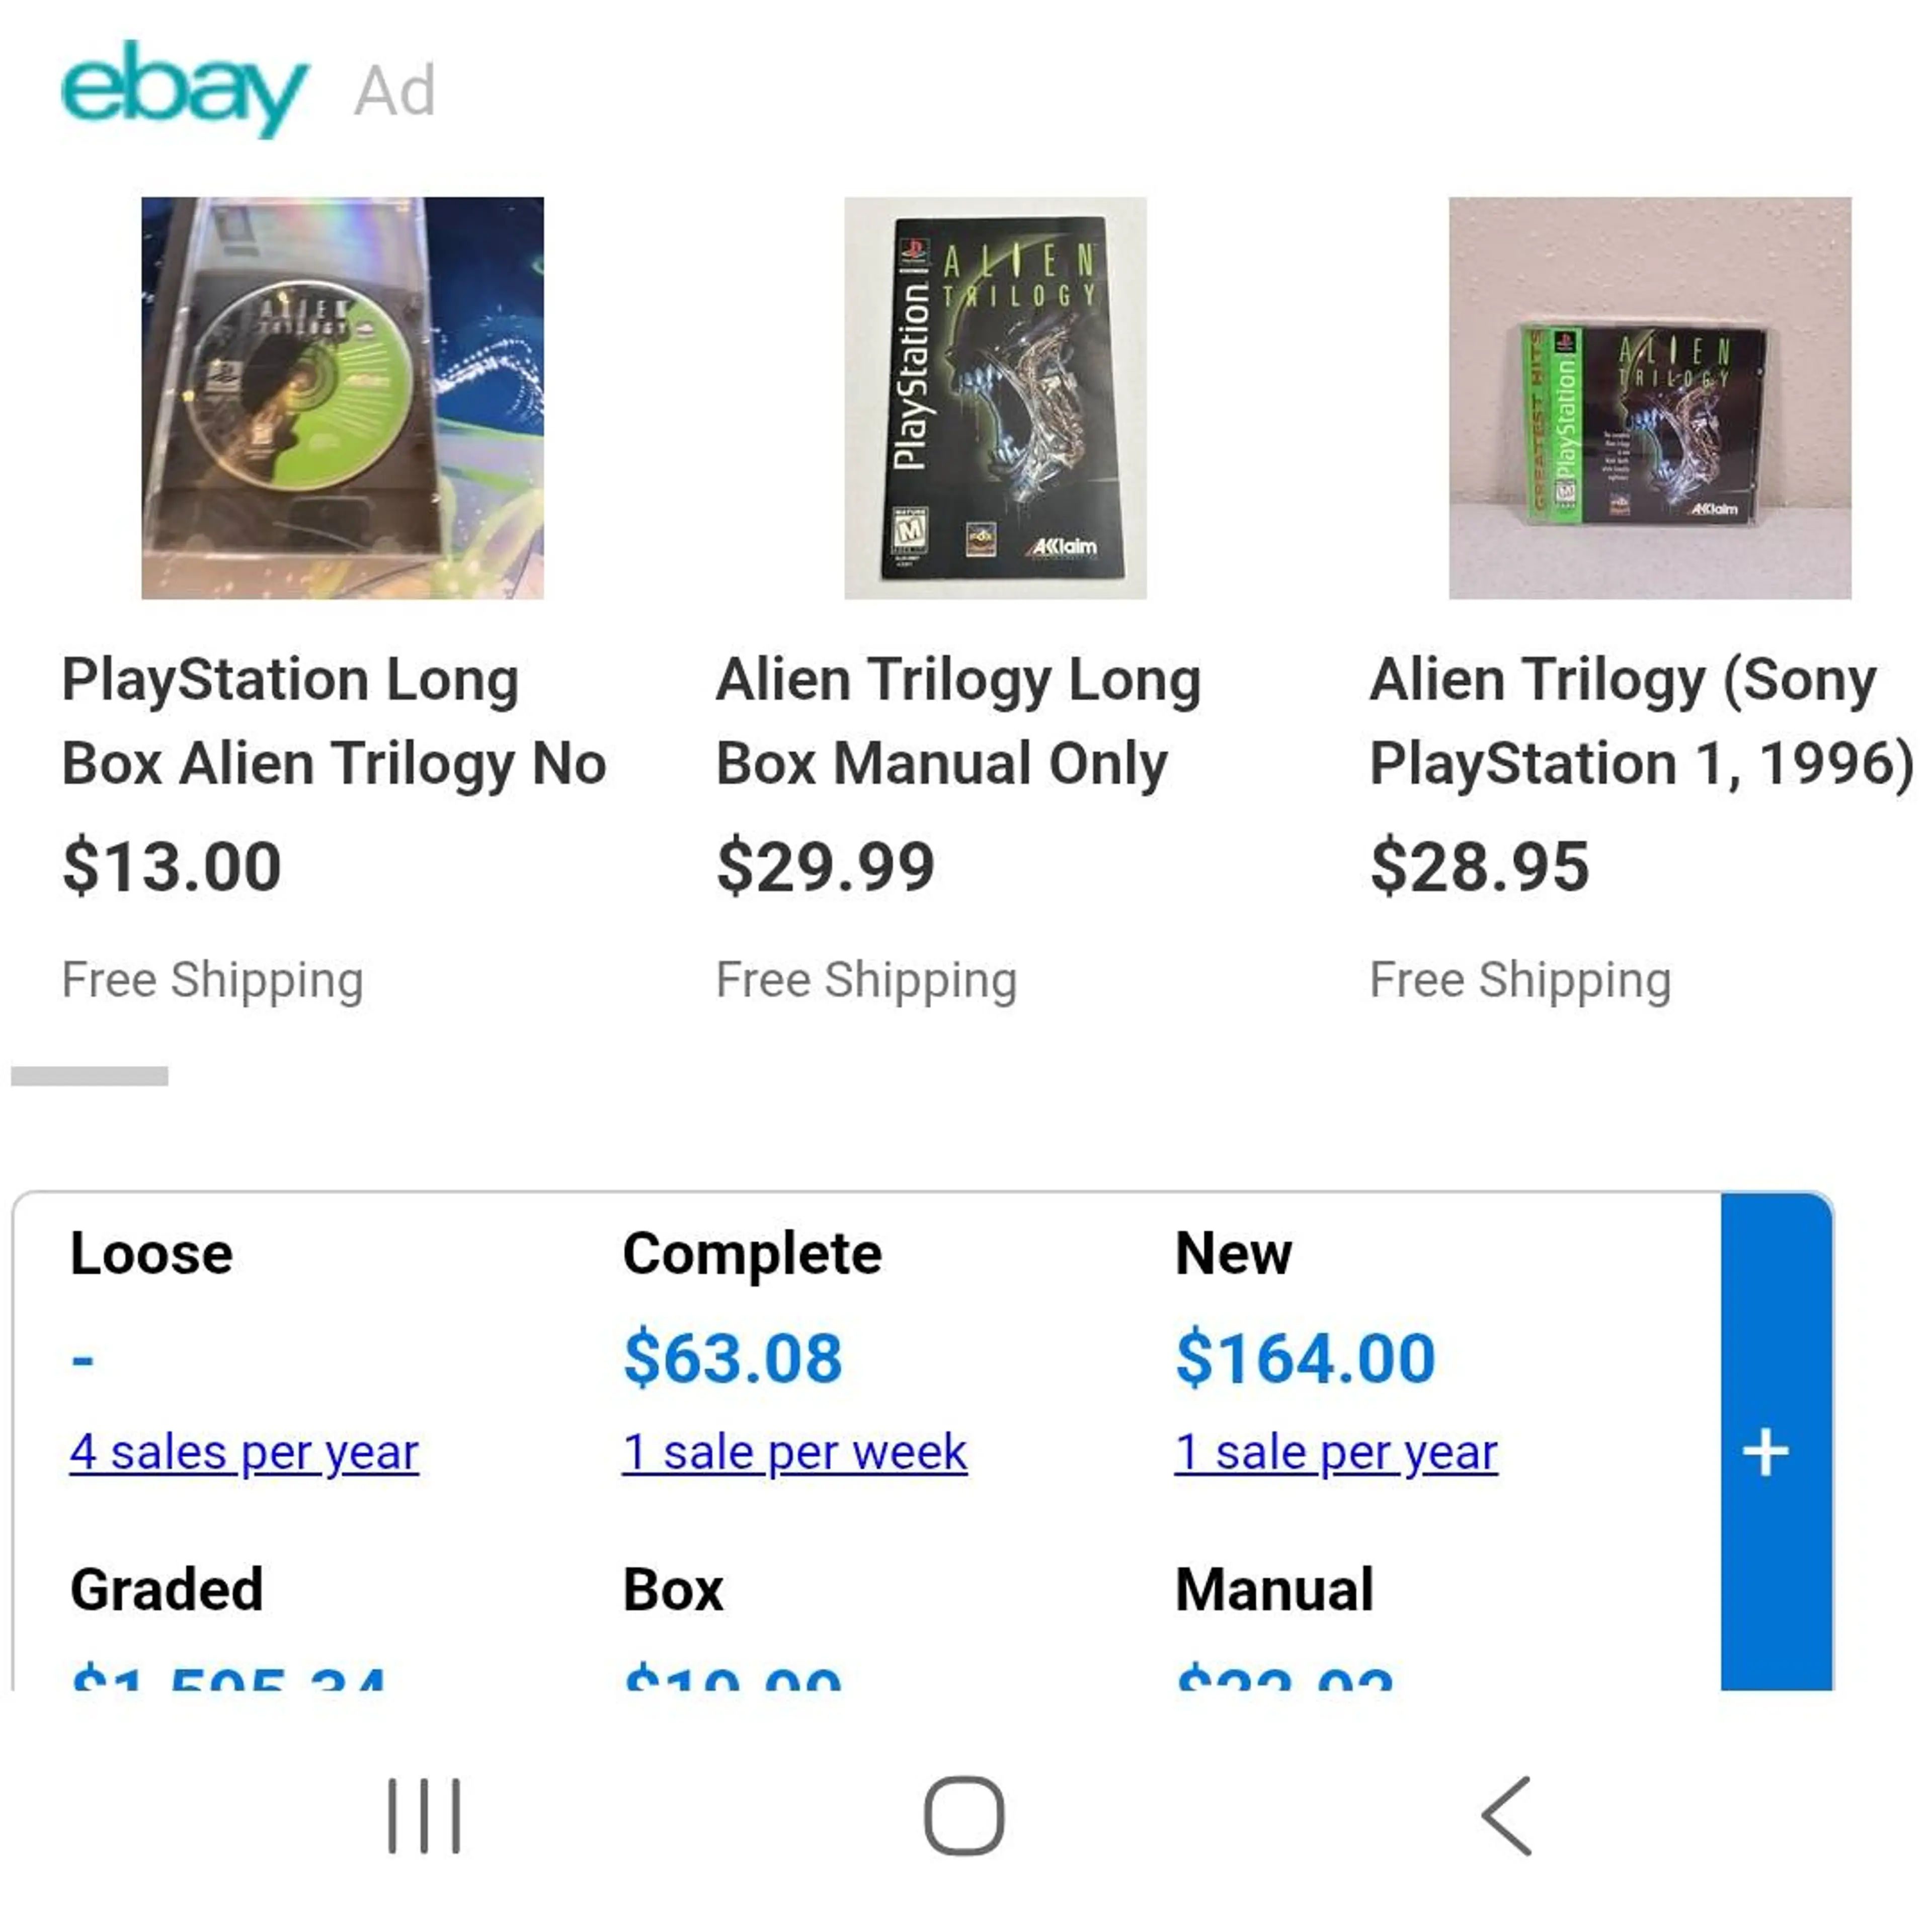Tap the $13.00 listing price
The height and width of the screenshot is (1932, 1932).
click(172, 866)
